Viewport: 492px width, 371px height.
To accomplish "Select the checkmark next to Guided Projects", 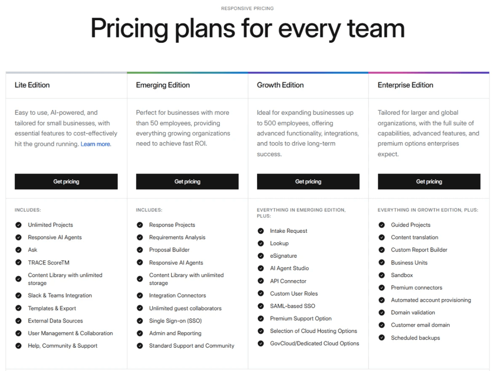I will [381, 225].
